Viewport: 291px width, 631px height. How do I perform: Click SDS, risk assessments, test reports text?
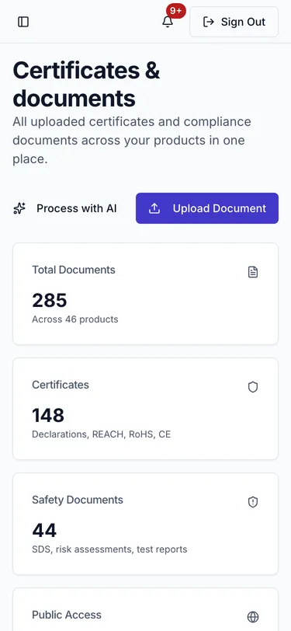(x=109, y=549)
